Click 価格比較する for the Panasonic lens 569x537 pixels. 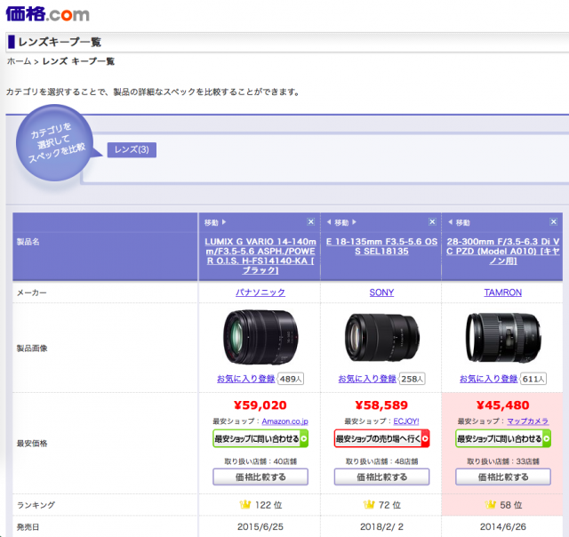[260, 477]
